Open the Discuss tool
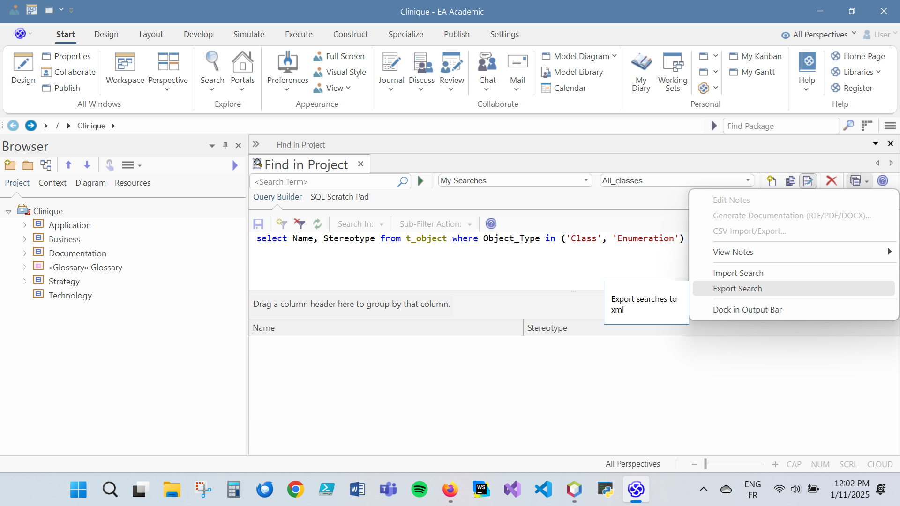 [x=421, y=71]
